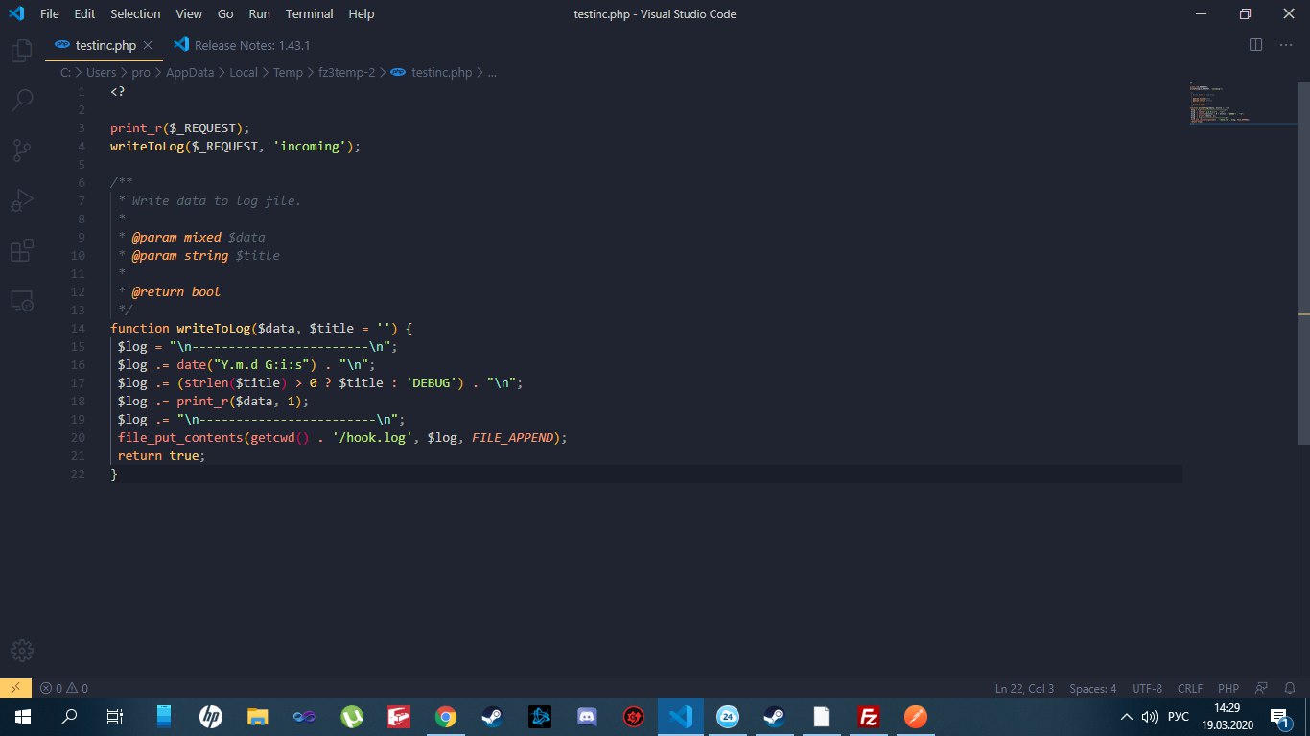
Task: Open the Extensions view
Action: [x=22, y=251]
